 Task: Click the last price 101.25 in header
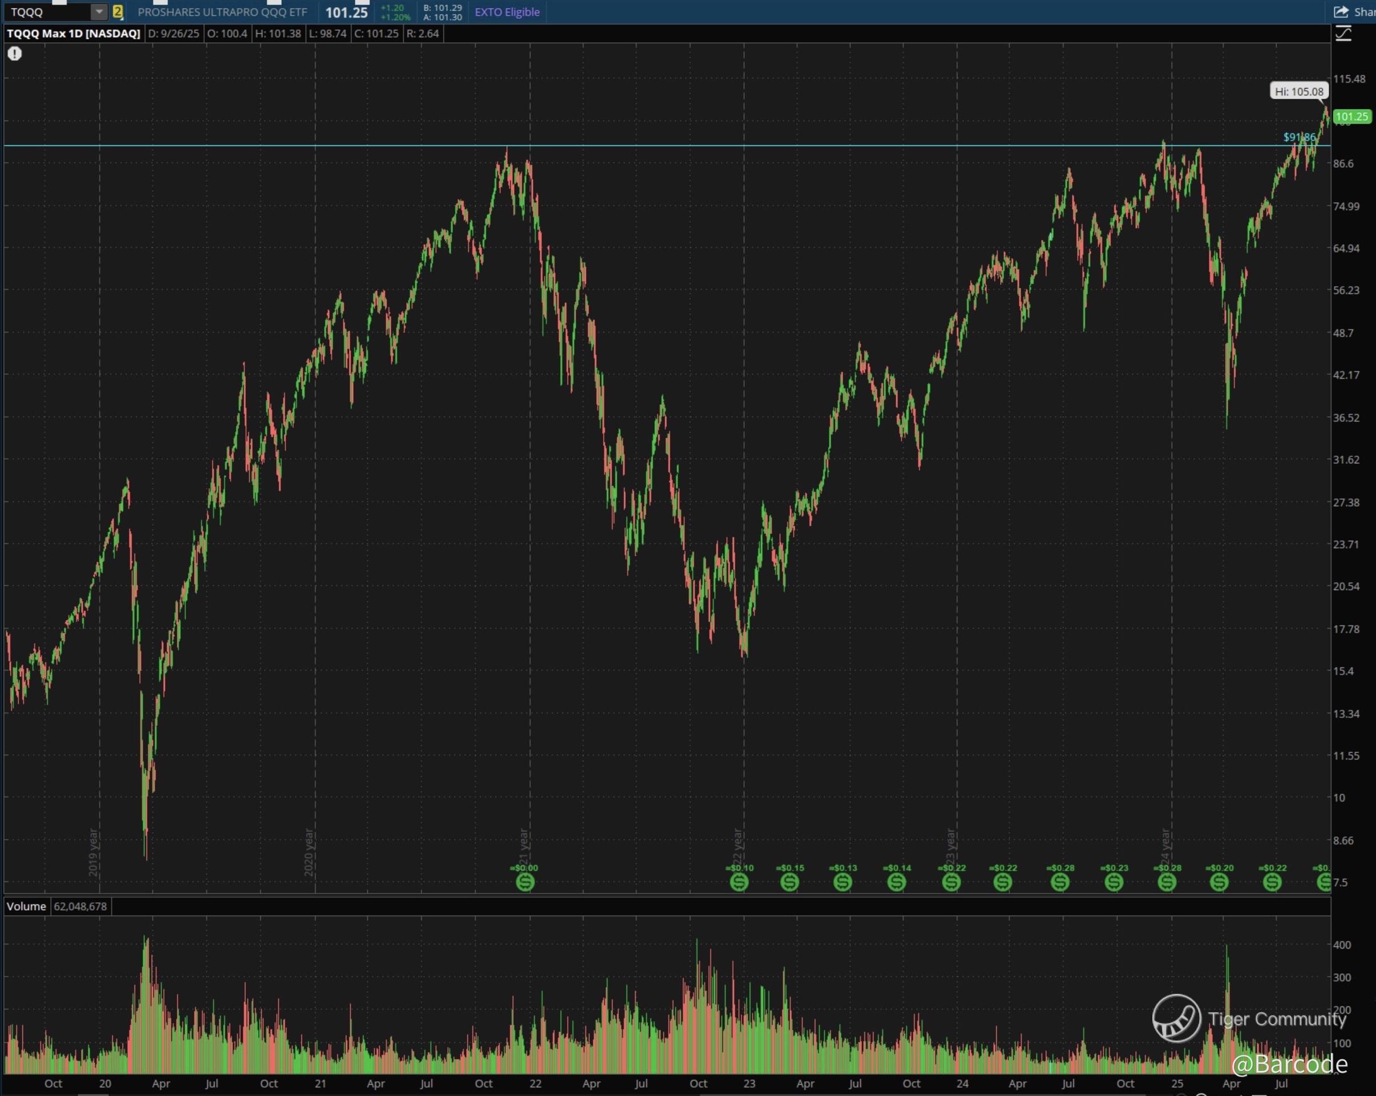click(x=346, y=12)
